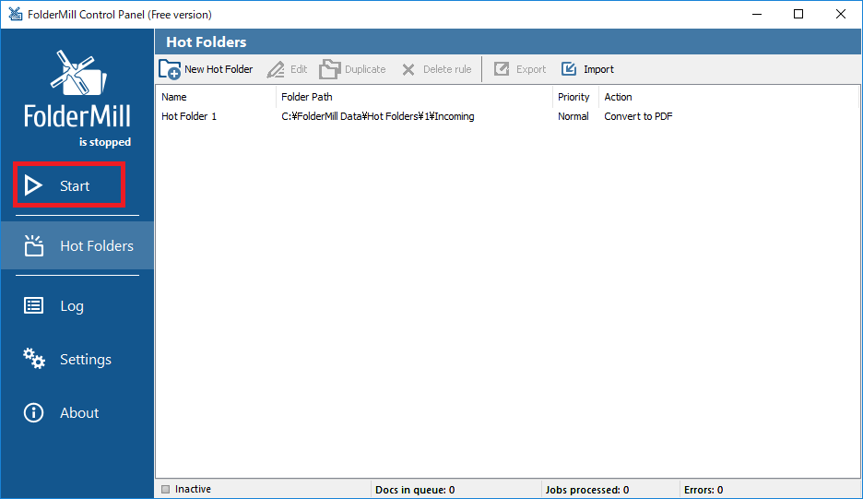Click 'Jobs processed: 0' status entry
Viewport: 863px width, 499px height.
(x=587, y=490)
